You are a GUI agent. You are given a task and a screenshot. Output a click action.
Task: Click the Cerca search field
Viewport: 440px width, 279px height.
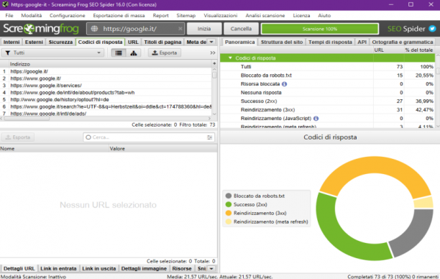tap(149, 137)
